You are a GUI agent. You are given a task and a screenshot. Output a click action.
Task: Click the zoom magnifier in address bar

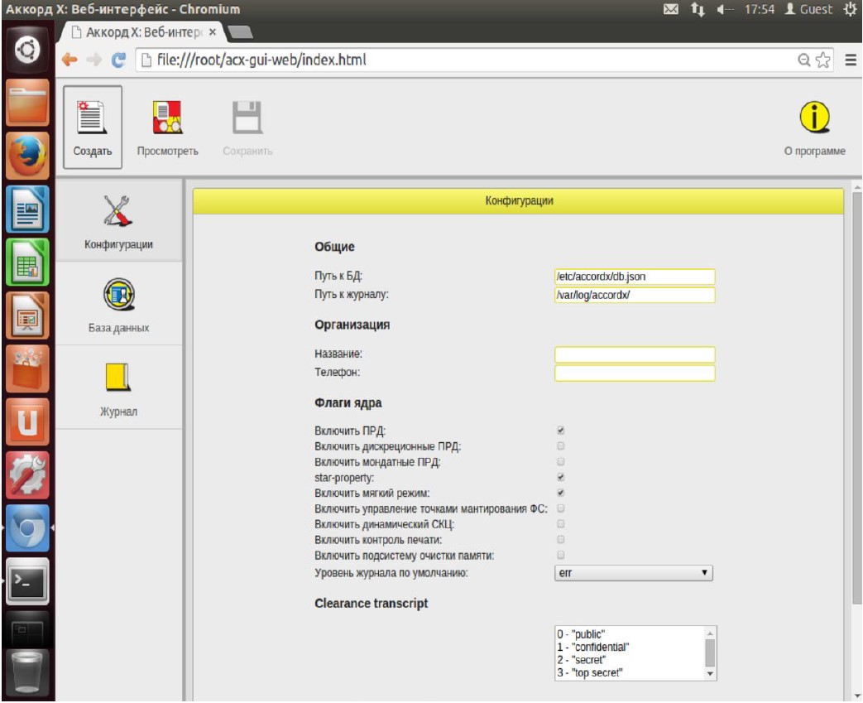click(x=804, y=60)
